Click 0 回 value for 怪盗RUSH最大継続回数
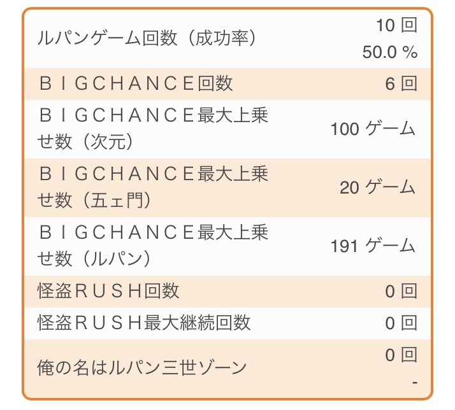Image resolution: width=455 pixels, height=410 pixels. [x=401, y=323]
